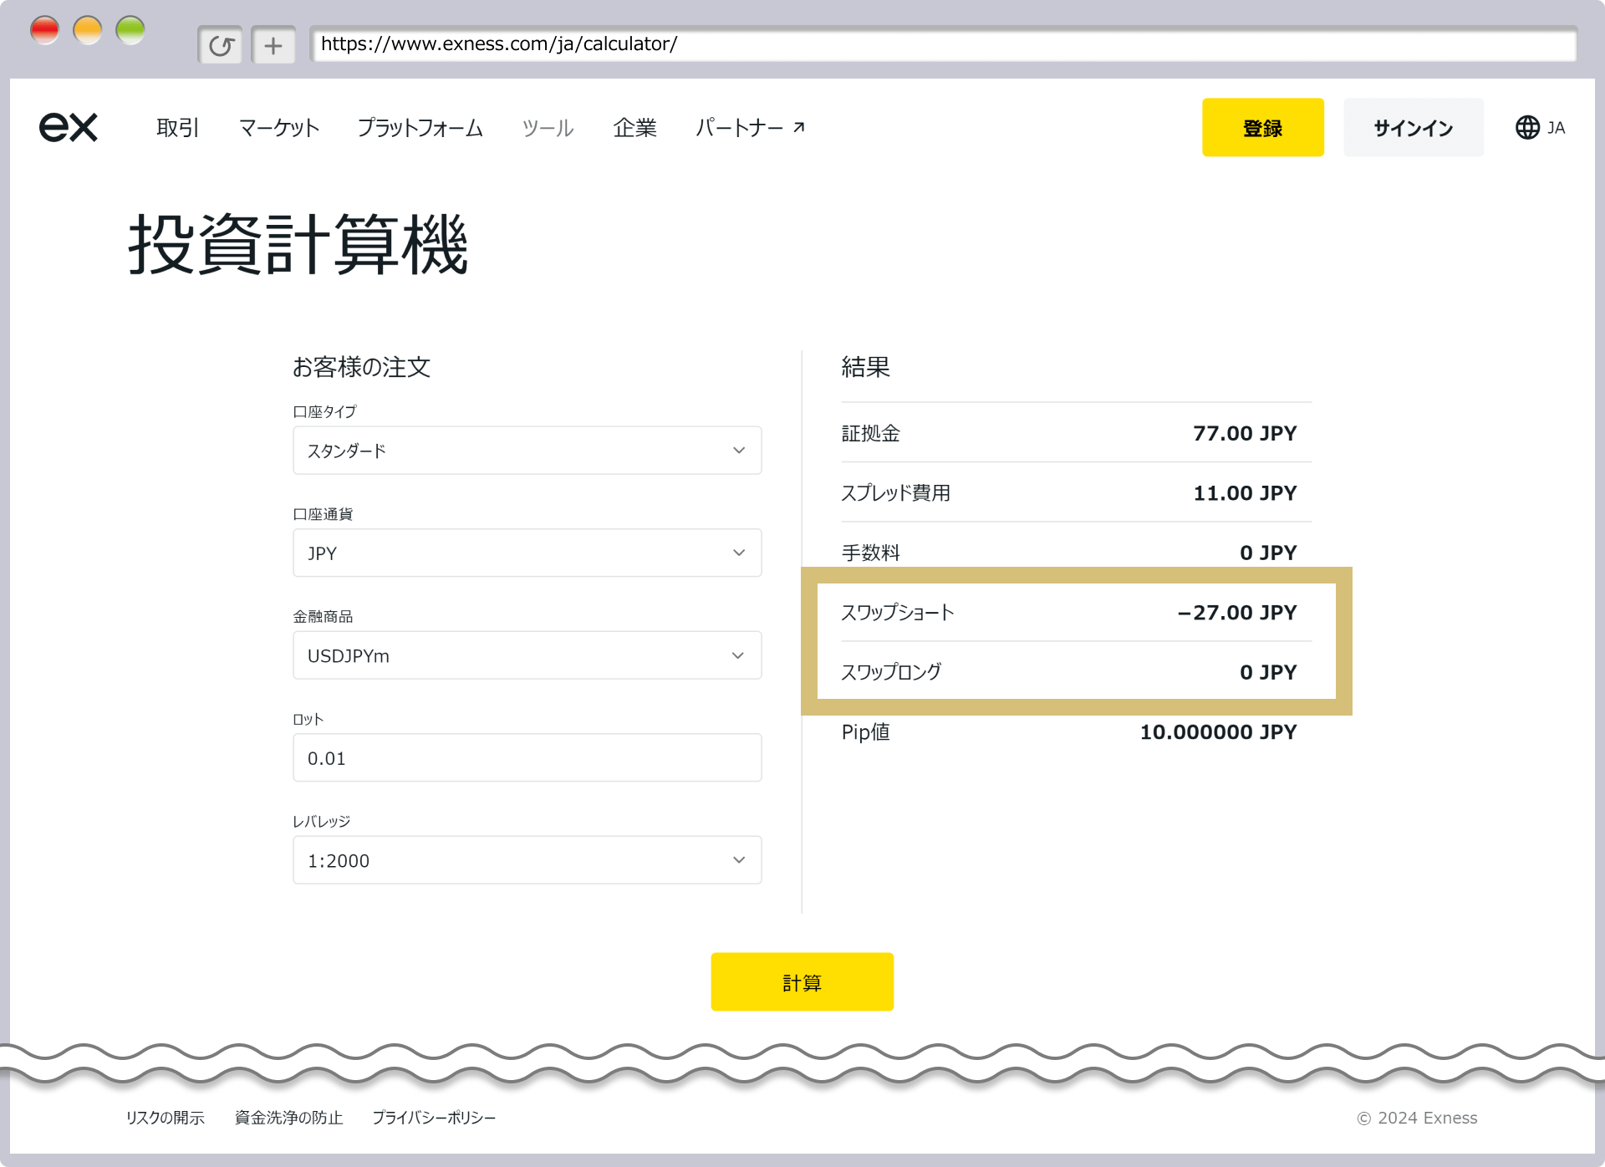The width and height of the screenshot is (1605, 1167).
Task: Open the パートナー external link
Action: tap(750, 128)
